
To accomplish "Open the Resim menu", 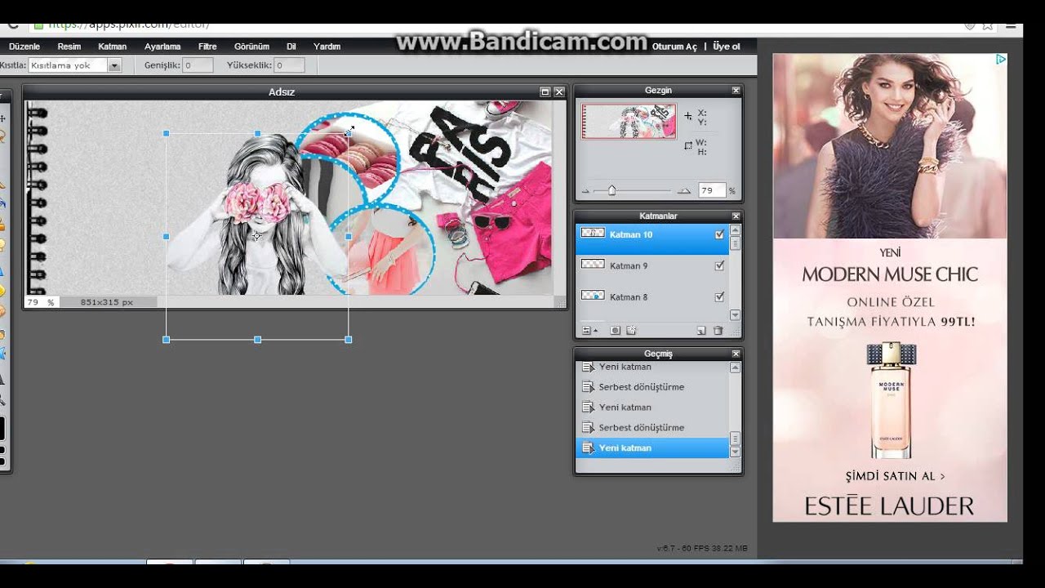I will click(x=69, y=47).
